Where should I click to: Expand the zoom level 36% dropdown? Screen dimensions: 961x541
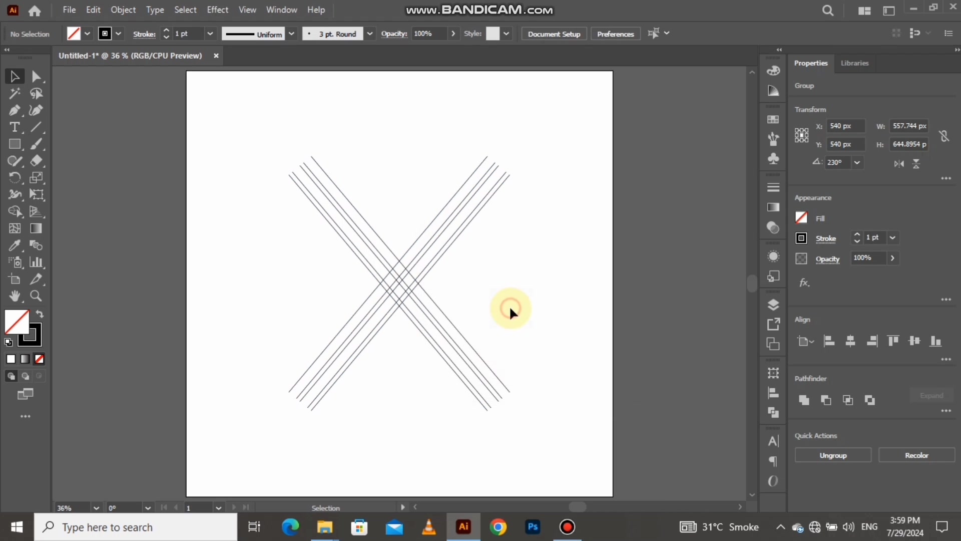click(x=96, y=508)
